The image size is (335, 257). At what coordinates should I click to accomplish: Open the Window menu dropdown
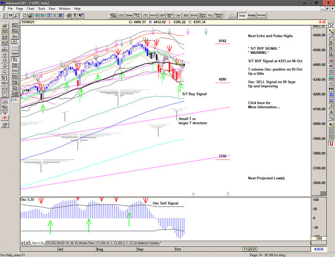tap(64, 9)
